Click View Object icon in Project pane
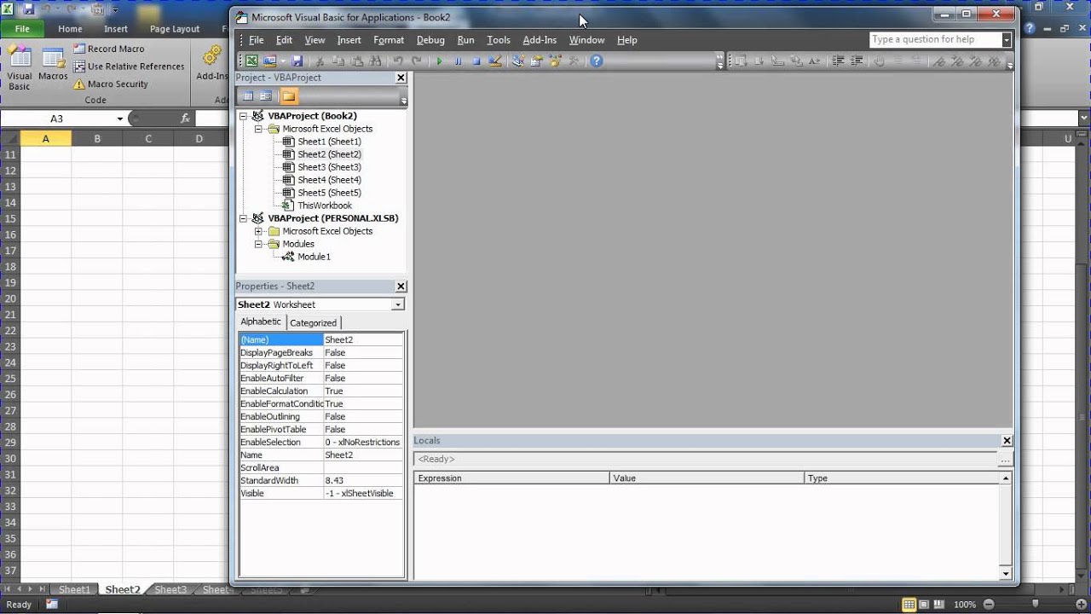Image resolution: width=1091 pixels, height=614 pixels. tap(266, 96)
